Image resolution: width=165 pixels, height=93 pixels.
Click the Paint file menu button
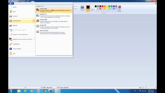[11, 3]
